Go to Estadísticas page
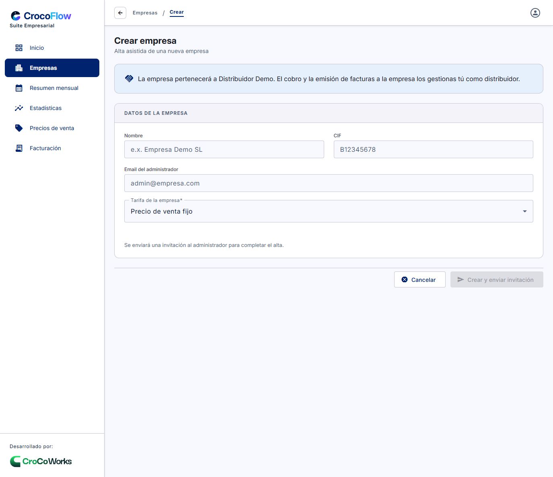 [x=52, y=108]
